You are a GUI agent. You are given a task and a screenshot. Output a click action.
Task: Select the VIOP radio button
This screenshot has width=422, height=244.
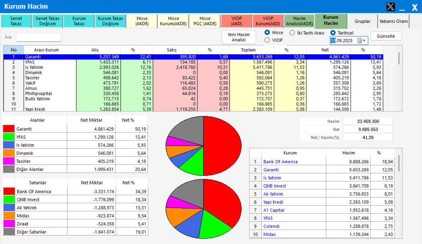click(267, 40)
